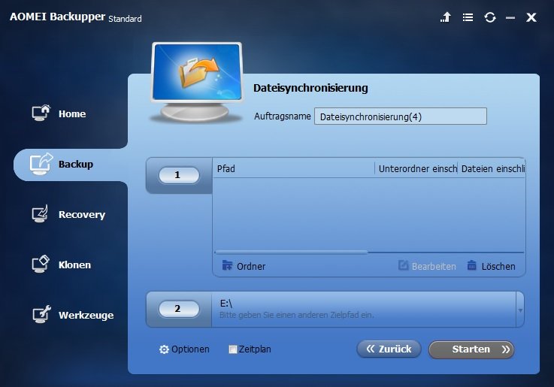Click the AOMEI Backupper Standard title
554x387 pixels.
(x=76, y=17)
